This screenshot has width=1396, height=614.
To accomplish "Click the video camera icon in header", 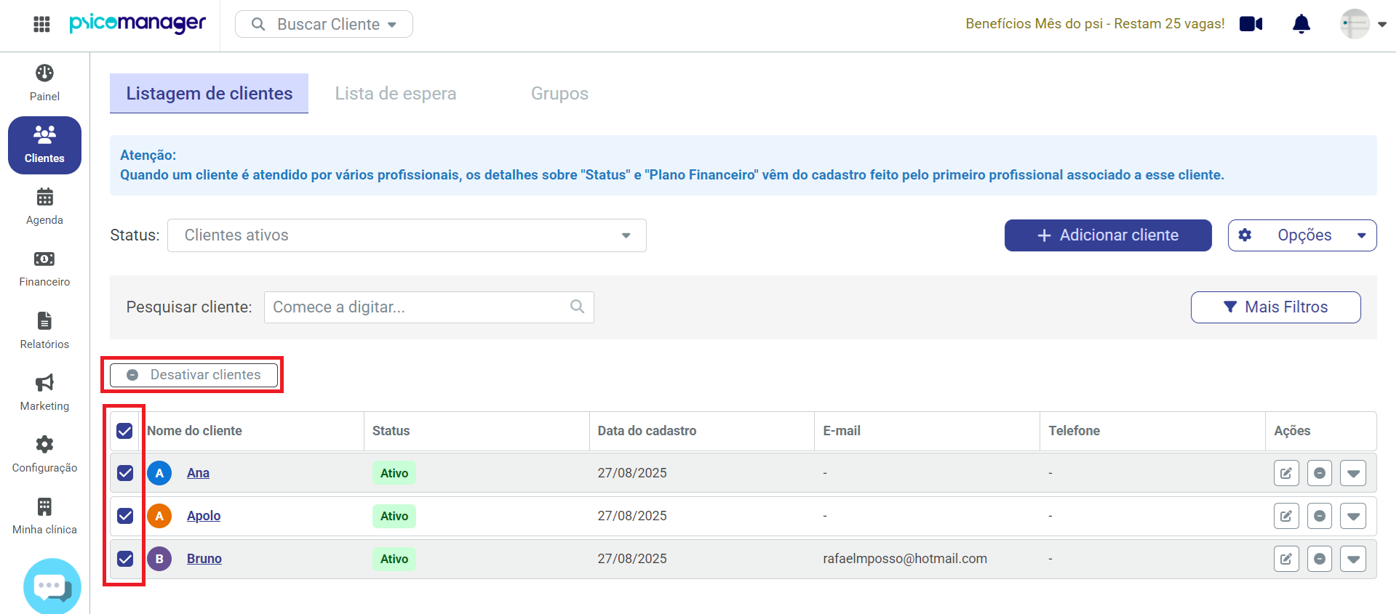I will coord(1251,24).
